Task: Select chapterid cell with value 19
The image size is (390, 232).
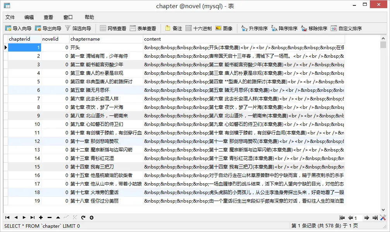Action: 25,201
